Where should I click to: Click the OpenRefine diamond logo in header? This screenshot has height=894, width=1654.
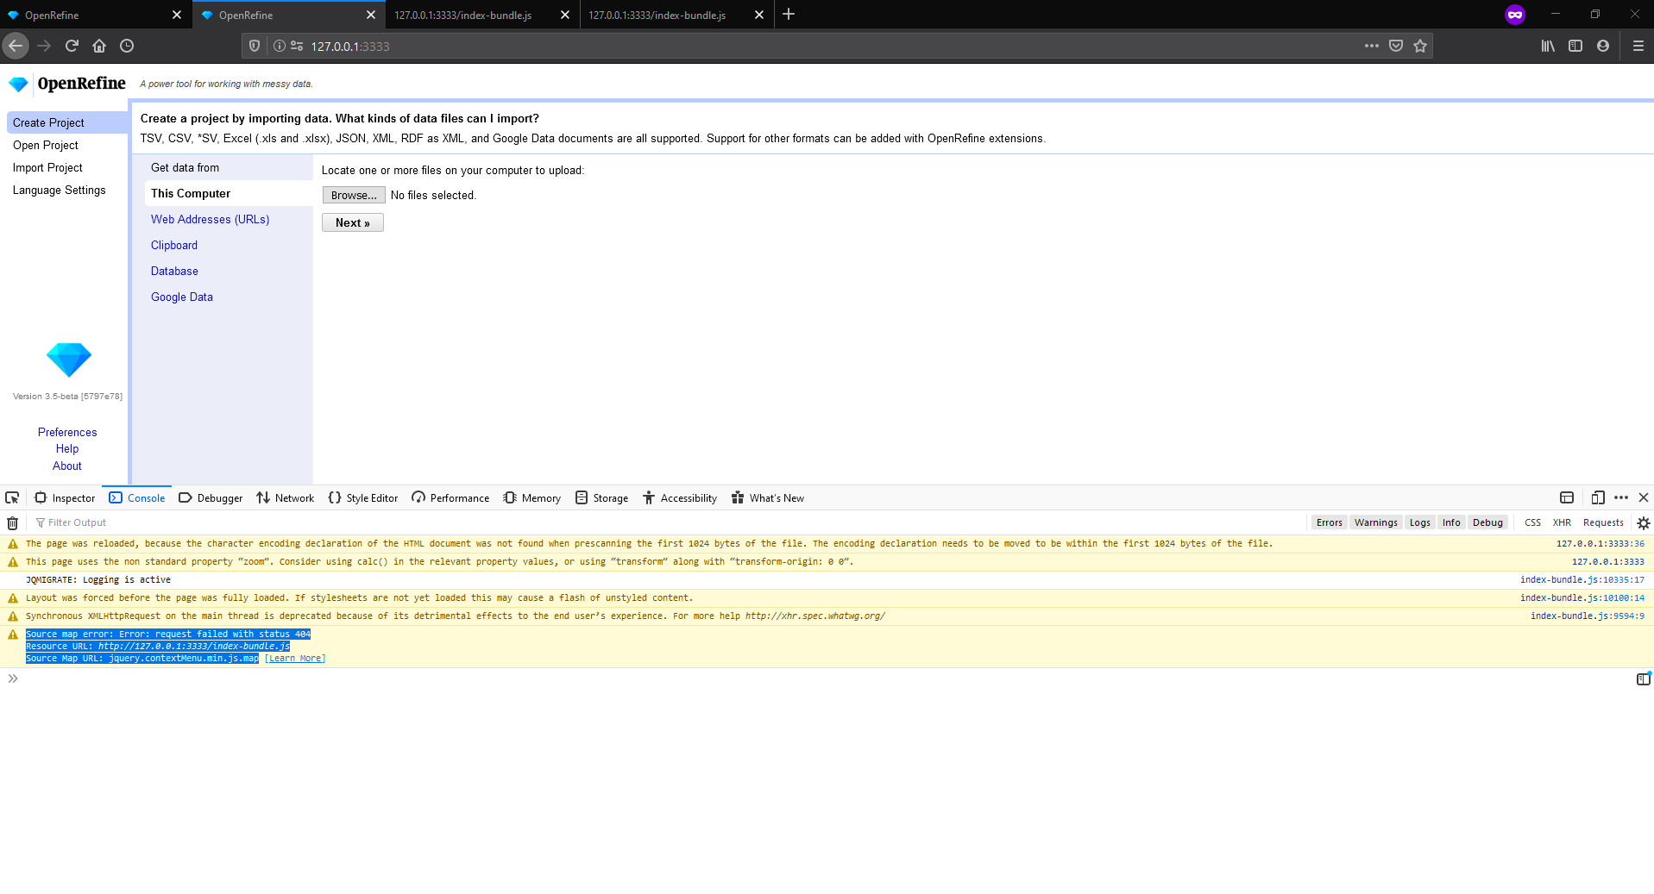[x=18, y=84]
